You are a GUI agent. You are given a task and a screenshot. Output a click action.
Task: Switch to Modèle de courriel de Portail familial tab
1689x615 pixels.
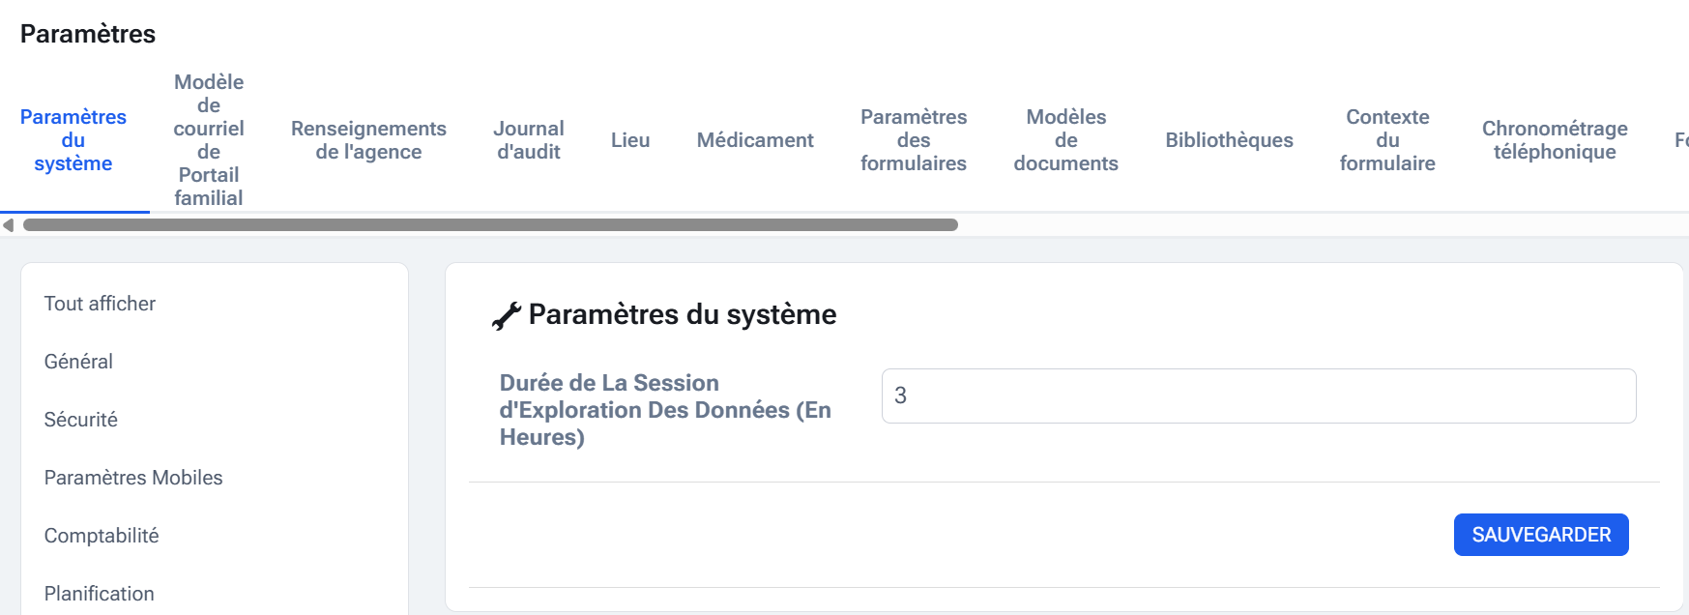click(x=209, y=140)
